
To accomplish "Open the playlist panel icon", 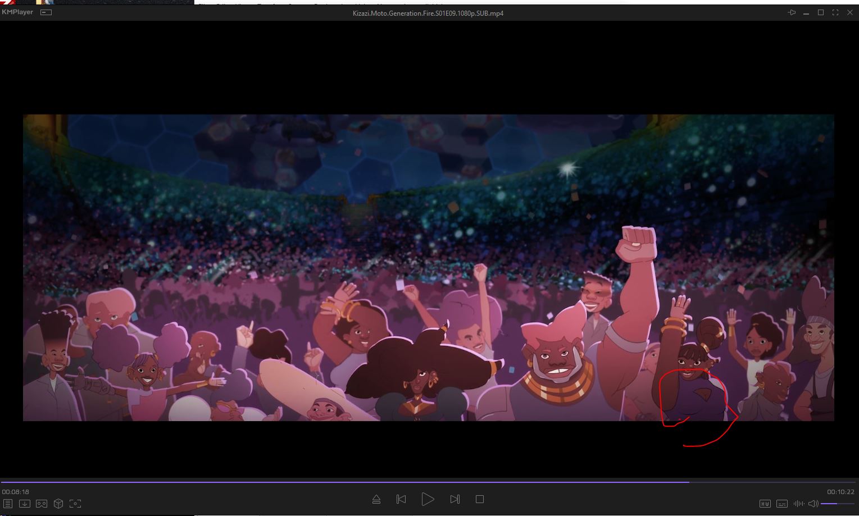I will pos(8,504).
